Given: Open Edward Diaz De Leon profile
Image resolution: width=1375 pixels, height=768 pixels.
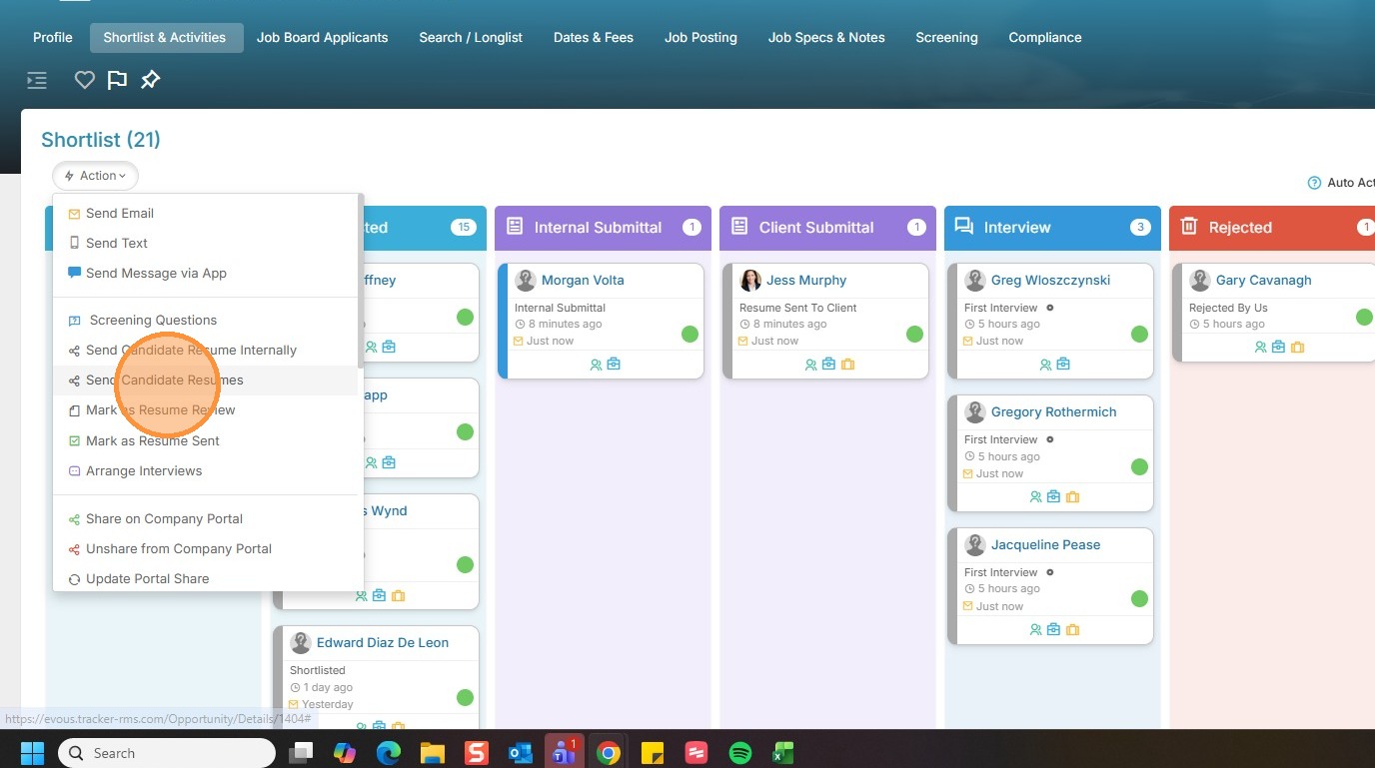Looking at the screenshot, I should pyautogui.click(x=383, y=643).
